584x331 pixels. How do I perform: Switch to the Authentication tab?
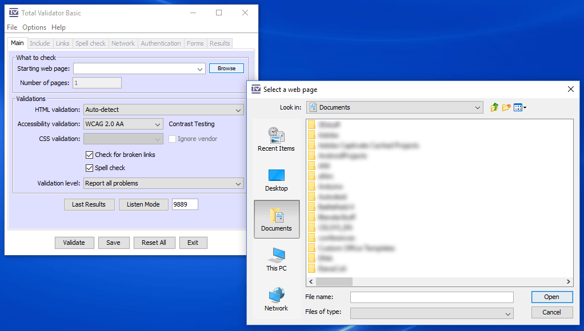point(161,43)
